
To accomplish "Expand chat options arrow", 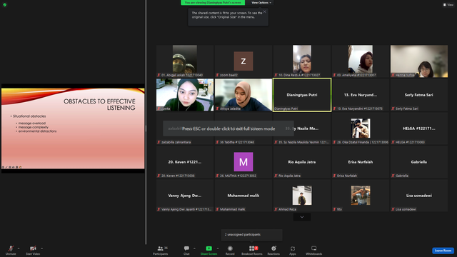I will [x=194, y=248].
